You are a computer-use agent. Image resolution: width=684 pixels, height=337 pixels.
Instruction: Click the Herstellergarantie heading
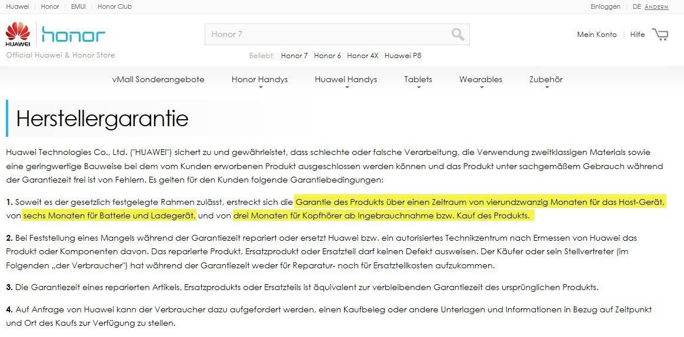(x=102, y=119)
